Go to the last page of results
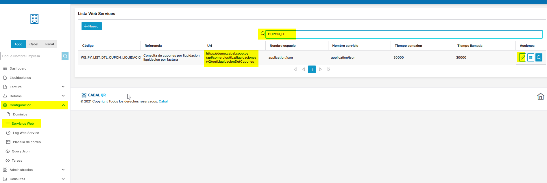This screenshot has height=183, width=547. (329, 69)
